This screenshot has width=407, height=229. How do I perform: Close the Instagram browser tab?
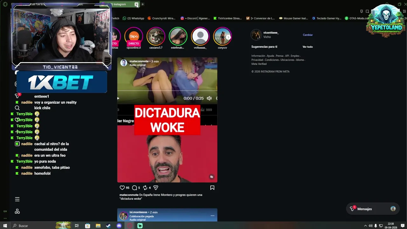point(136,4)
